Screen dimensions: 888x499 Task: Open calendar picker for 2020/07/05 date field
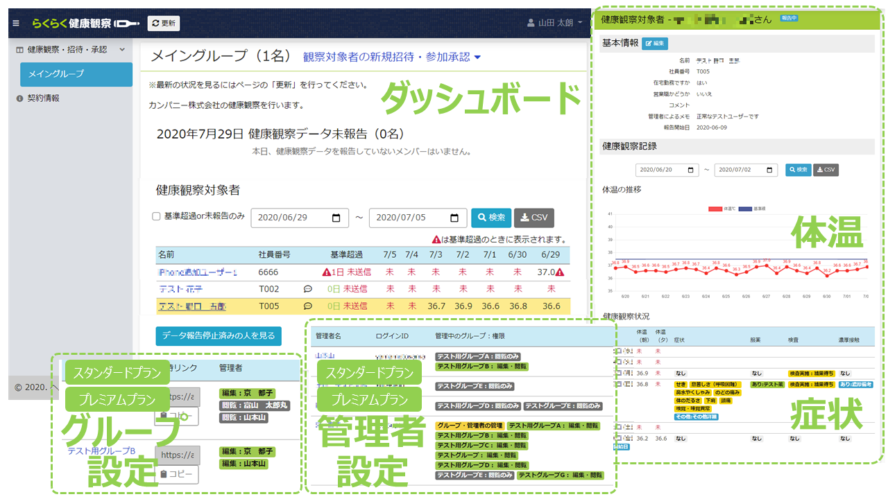454,218
